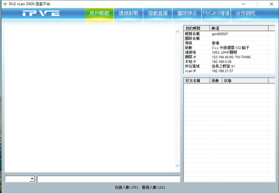Select account name value gord50507
Image resolution: width=279 pixels, height=193 pixels.
coord(220,34)
